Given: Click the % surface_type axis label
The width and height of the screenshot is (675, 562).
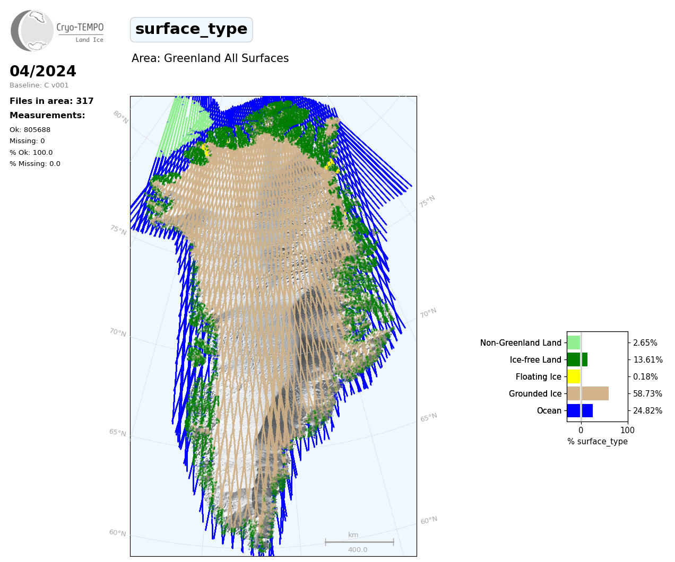Looking at the screenshot, I should pyautogui.click(x=598, y=442).
